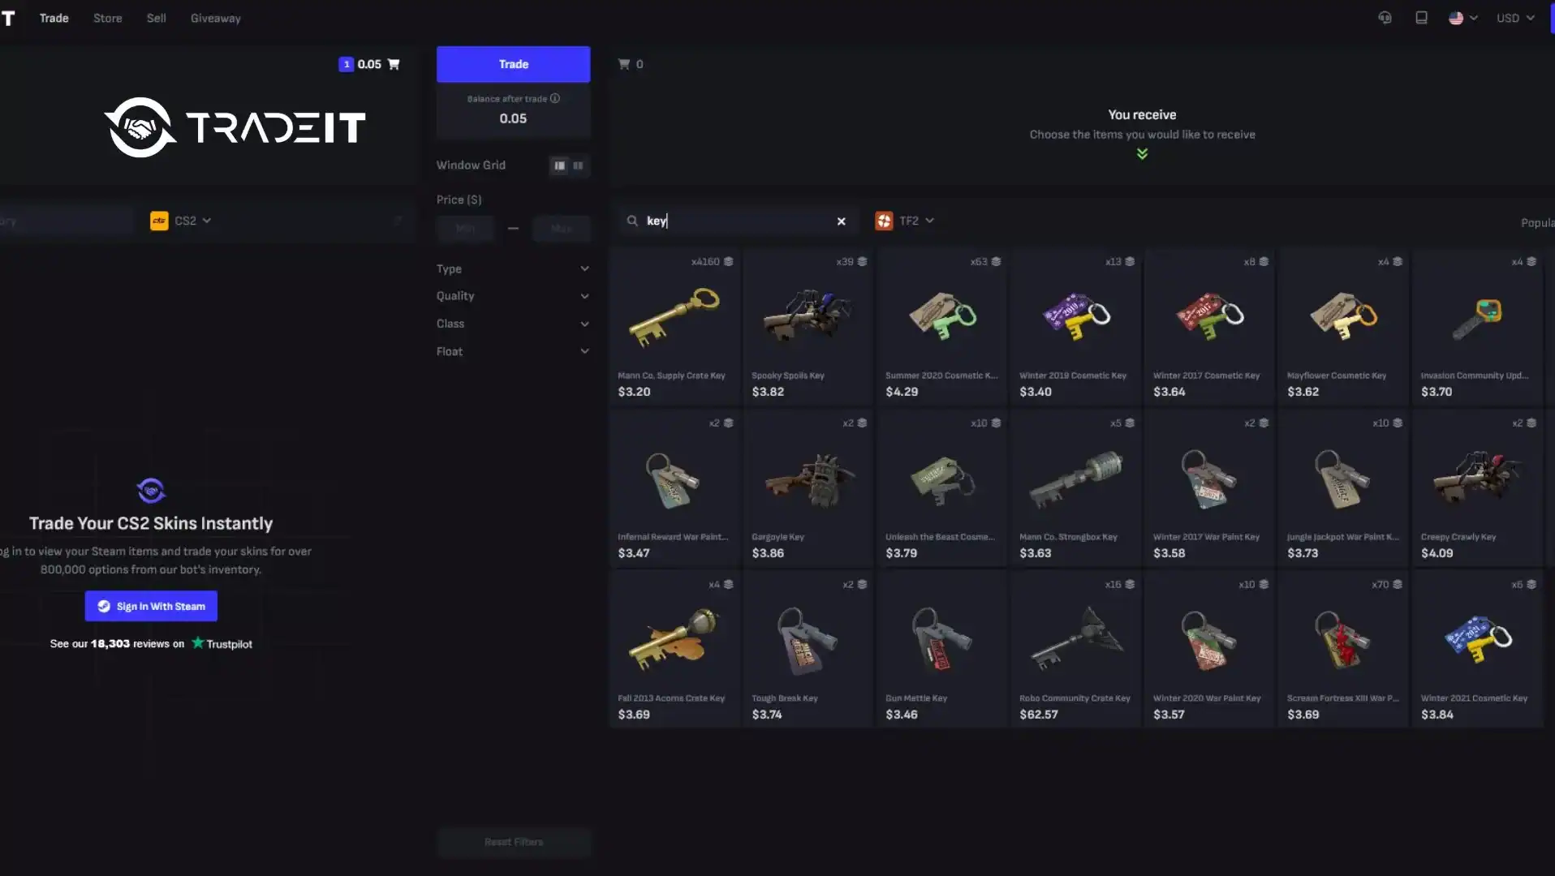Expand the Float filter
Image resolution: width=1555 pixels, height=876 pixels.
513,351
